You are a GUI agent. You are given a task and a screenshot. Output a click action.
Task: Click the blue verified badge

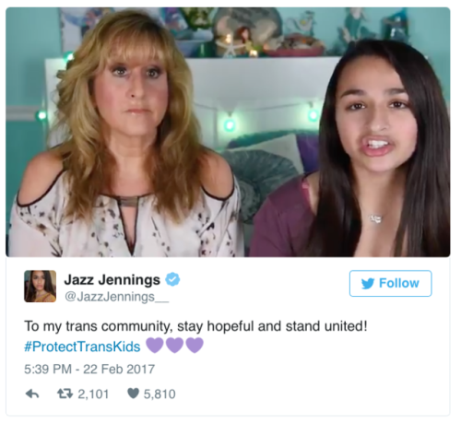point(172,279)
